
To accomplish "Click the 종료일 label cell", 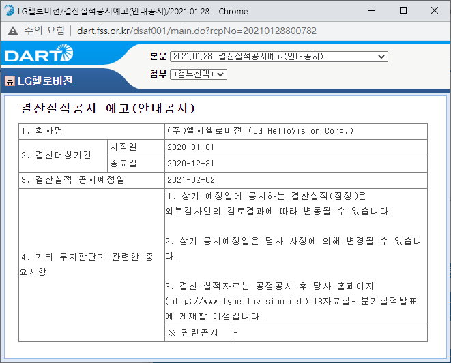I will (136, 164).
